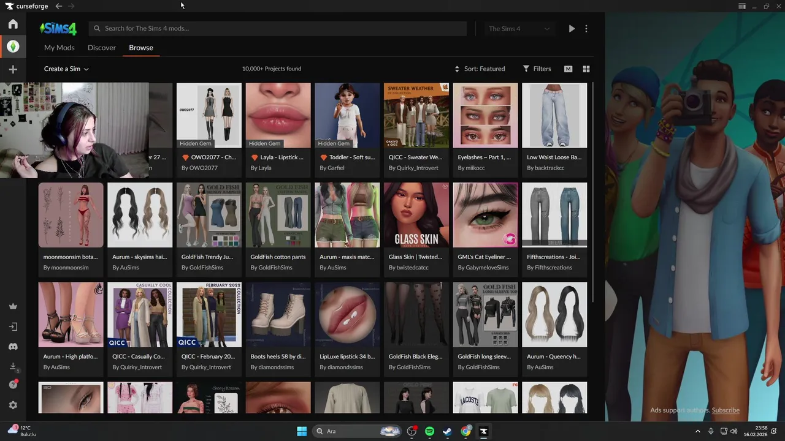This screenshot has height=441, width=785.
Task: Open Aurum High platform heels thumbnail
Action: click(x=71, y=315)
